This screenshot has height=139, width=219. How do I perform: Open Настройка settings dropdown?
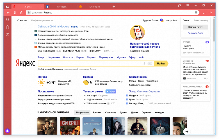[171, 20]
